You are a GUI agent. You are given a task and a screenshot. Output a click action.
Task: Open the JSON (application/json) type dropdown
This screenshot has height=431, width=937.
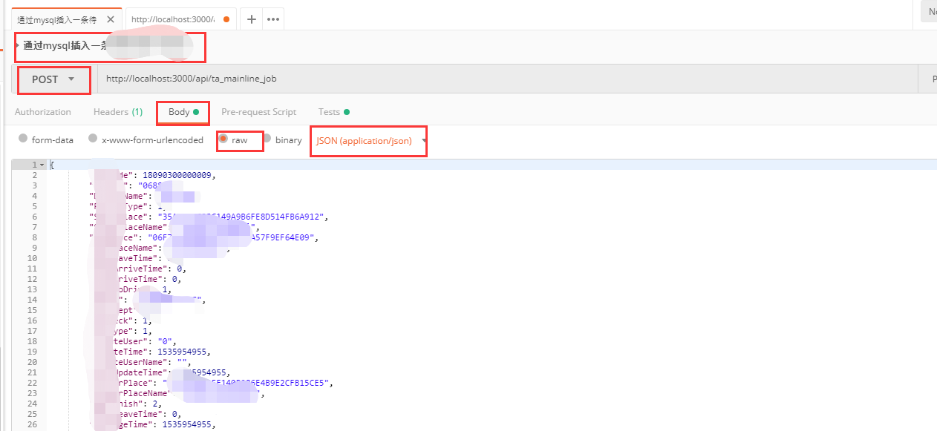[x=371, y=140]
